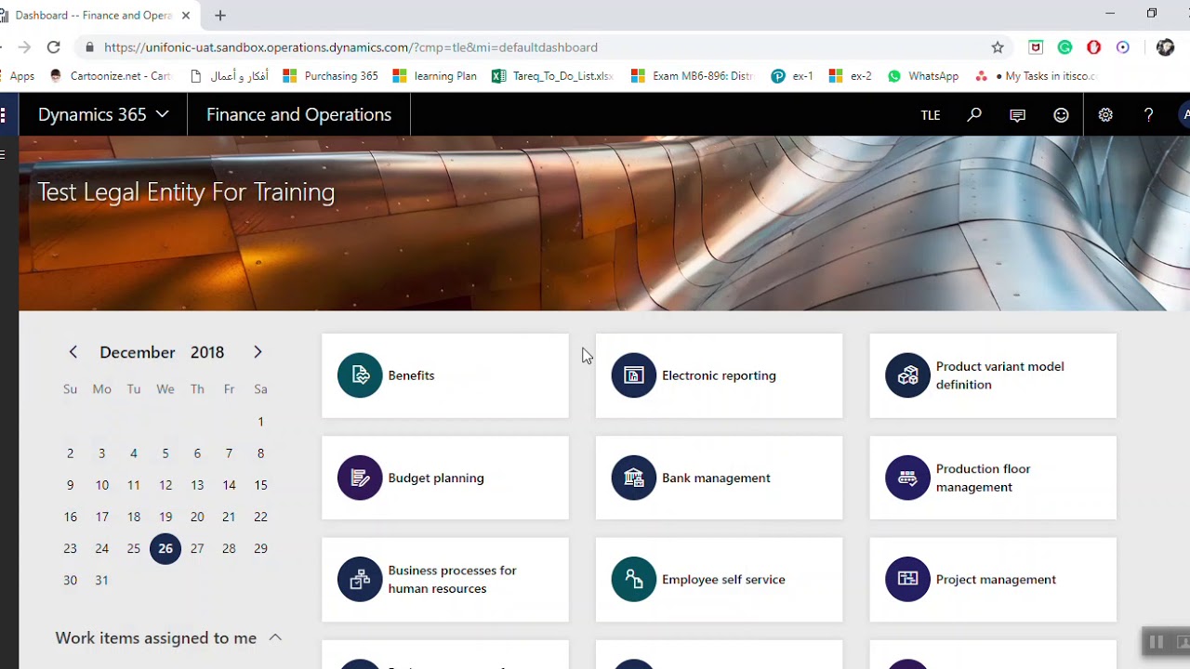Open the ex-1 bookmark
The width and height of the screenshot is (1190, 669).
pyautogui.click(x=792, y=76)
